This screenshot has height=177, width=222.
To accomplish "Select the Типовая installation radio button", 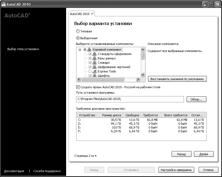I will tap(78, 31).
